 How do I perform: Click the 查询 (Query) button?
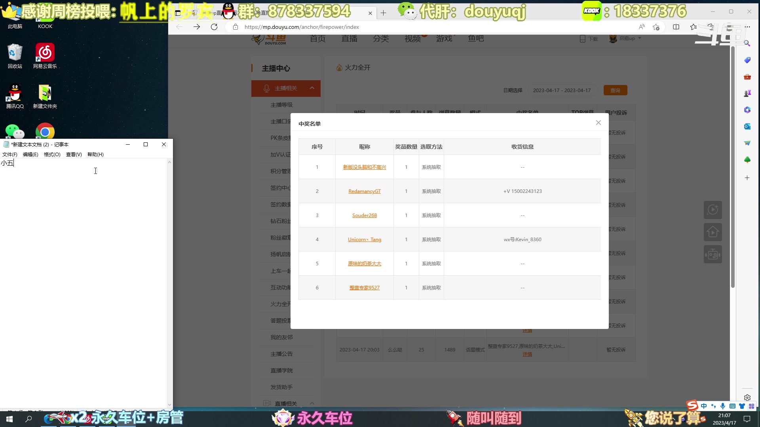[x=616, y=90]
